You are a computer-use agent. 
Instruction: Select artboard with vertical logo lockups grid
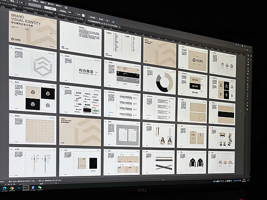222,89
